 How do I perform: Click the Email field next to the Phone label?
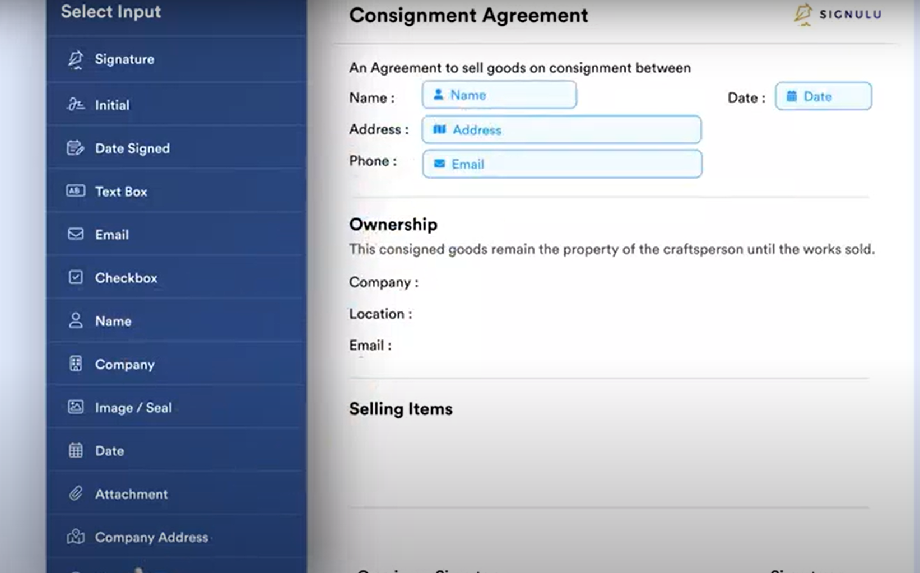pos(561,164)
